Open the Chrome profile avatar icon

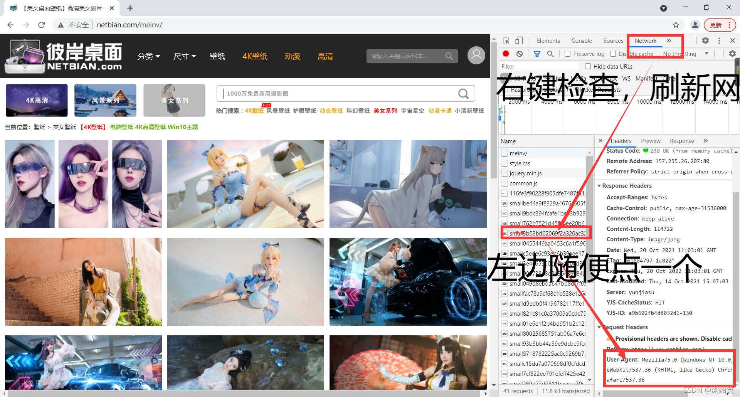pyautogui.click(x=695, y=25)
